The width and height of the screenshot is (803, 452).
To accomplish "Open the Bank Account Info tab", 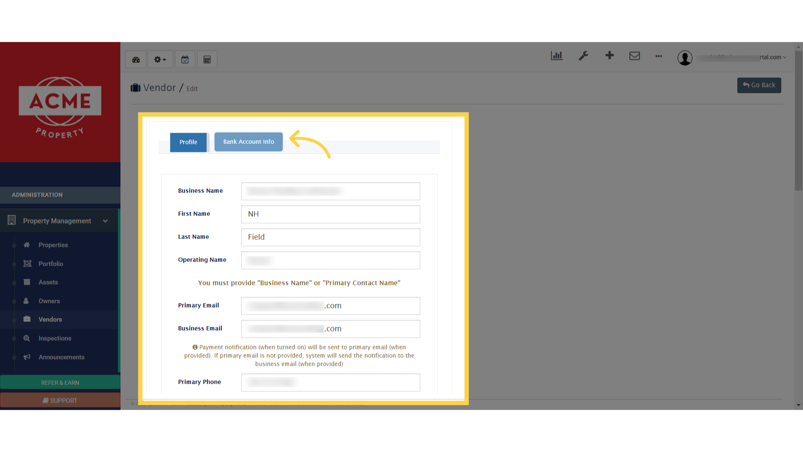I will coord(248,142).
